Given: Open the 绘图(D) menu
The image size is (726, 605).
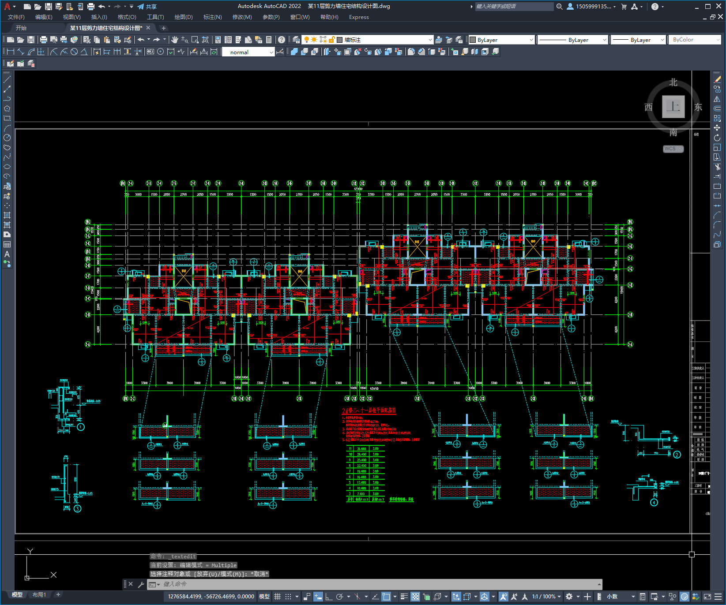Looking at the screenshot, I should (184, 17).
